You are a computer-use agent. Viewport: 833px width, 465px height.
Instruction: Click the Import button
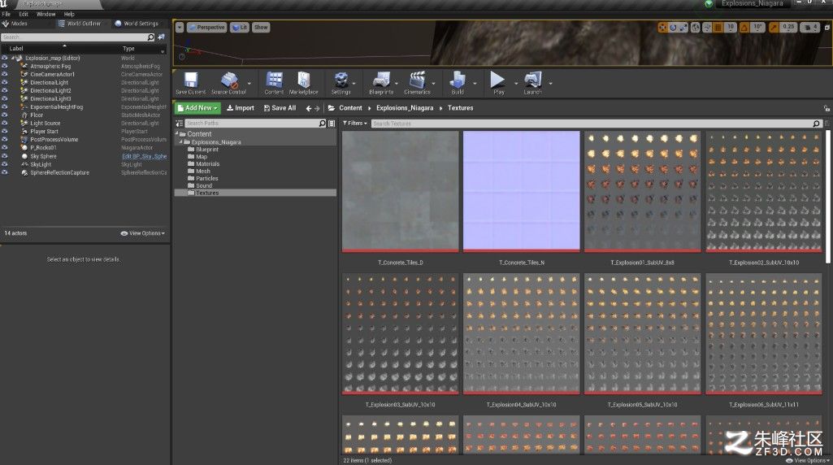(x=240, y=108)
